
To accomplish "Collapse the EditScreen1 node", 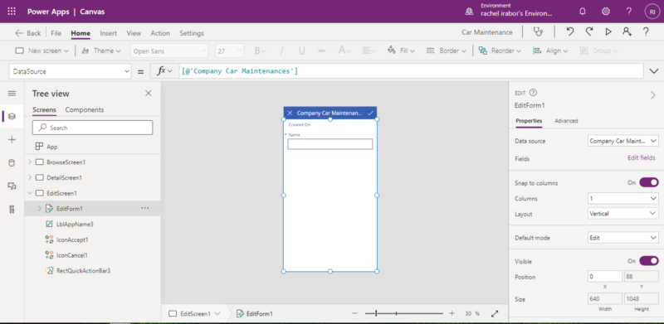I will point(30,193).
